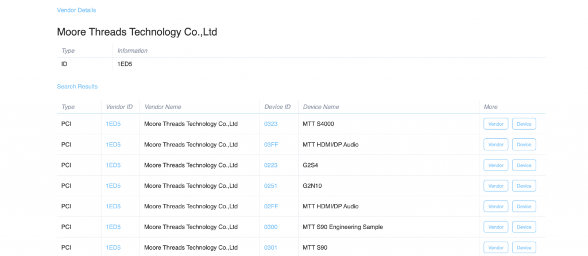Click PCI type cell in the G2N10 row
Image resolution: width=588 pixels, height=256 pixels.
pyautogui.click(x=67, y=185)
